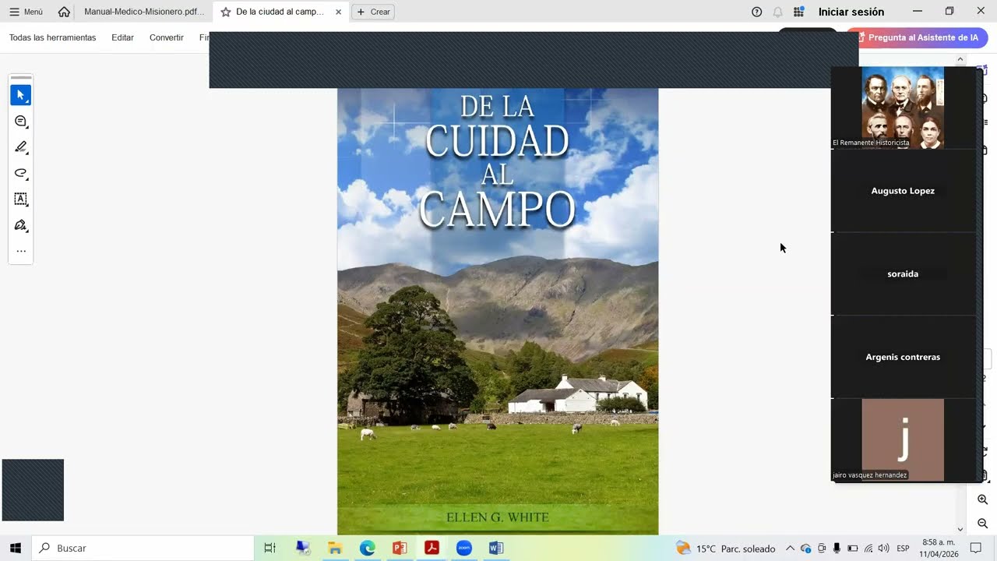Image resolution: width=997 pixels, height=561 pixels.
Task: Open the action center notification icon
Action: click(976, 549)
